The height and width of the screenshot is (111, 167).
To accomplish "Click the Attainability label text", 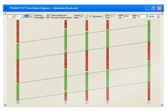I will coord(39,18).
